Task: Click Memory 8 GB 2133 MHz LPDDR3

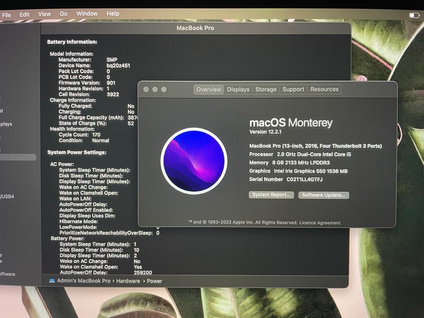Action: click(x=289, y=162)
